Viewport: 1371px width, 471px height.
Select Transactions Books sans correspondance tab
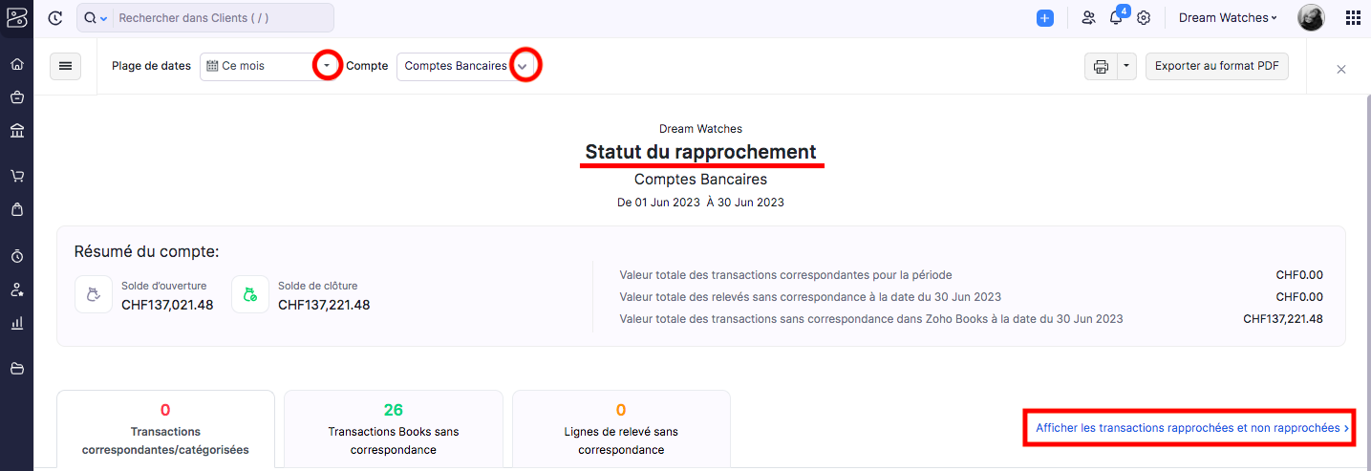tap(394, 430)
